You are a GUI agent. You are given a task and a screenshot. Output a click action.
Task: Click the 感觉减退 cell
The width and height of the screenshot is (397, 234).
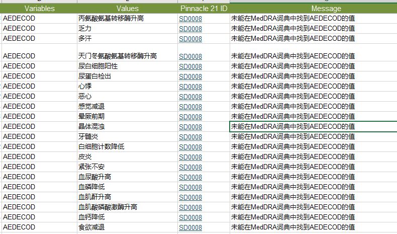tap(127, 107)
